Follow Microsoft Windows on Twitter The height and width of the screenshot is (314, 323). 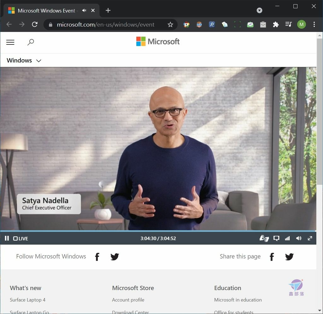[x=115, y=257]
